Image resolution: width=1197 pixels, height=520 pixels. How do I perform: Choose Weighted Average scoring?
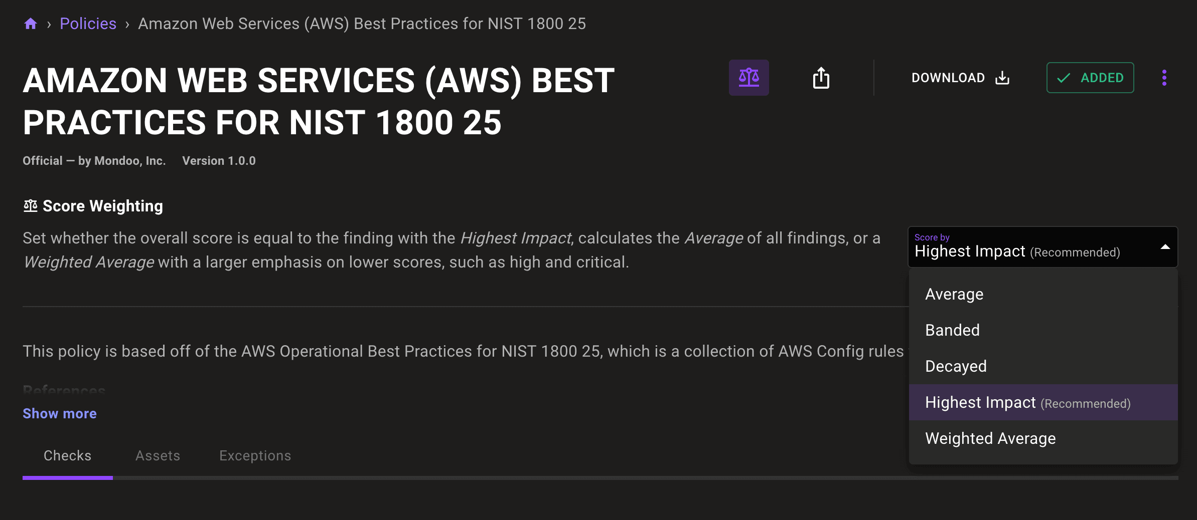990,438
